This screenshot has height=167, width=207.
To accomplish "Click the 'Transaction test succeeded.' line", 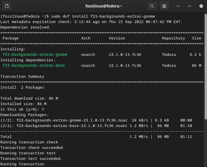I will click(31, 159).
